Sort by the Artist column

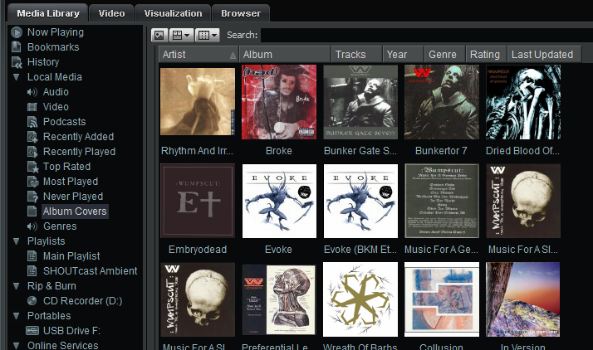(x=198, y=55)
